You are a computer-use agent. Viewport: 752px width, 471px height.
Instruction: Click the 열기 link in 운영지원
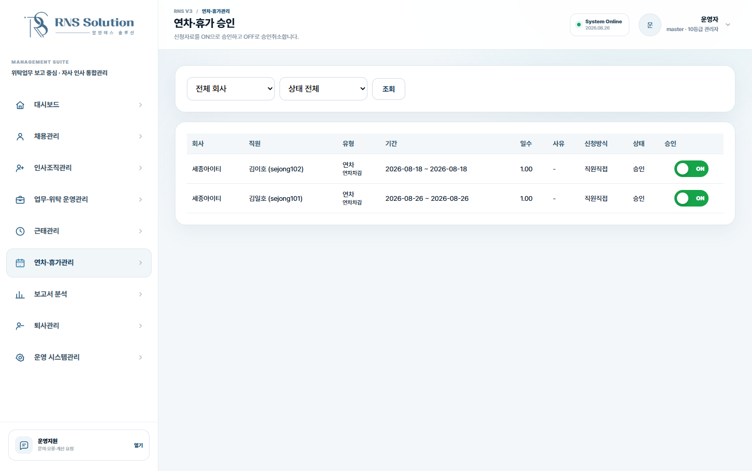pyautogui.click(x=138, y=445)
